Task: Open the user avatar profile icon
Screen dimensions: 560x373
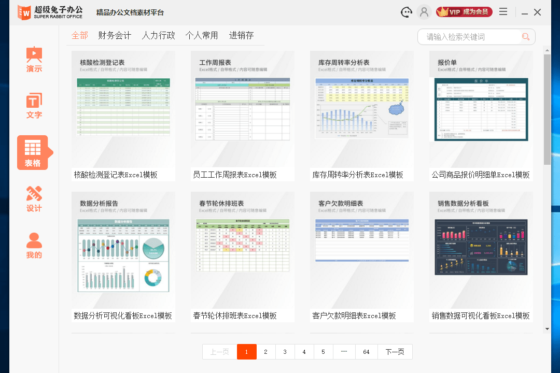Action: pos(424,11)
